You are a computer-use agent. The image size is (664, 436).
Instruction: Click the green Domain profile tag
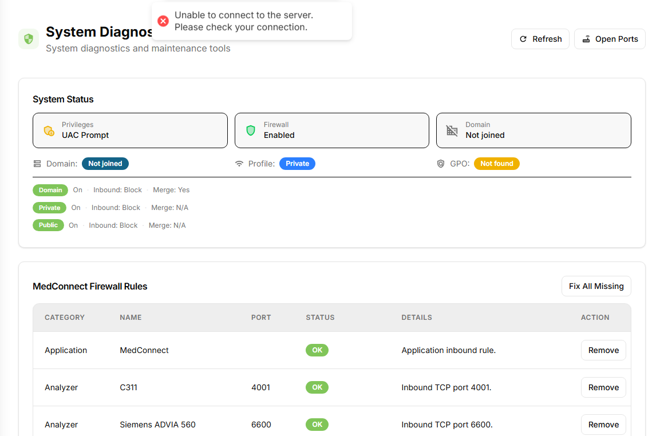coord(50,190)
